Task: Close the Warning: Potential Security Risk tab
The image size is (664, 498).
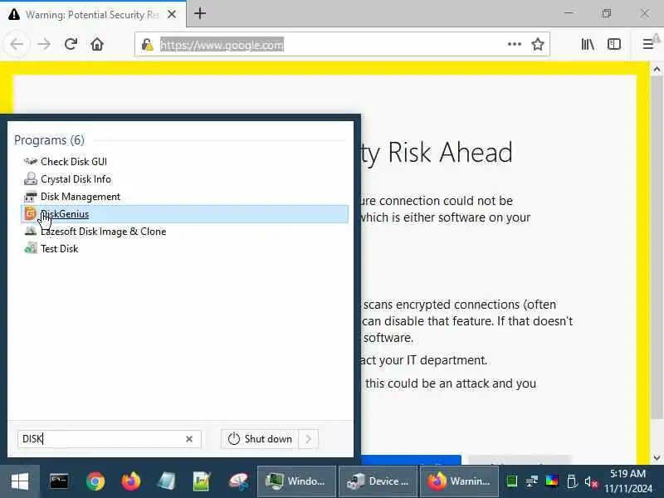Action: [172, 14]
